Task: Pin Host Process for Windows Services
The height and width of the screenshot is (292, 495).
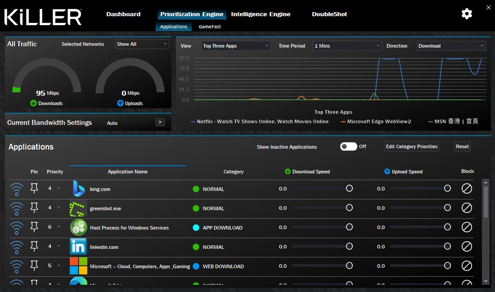Action: (34, 227)
